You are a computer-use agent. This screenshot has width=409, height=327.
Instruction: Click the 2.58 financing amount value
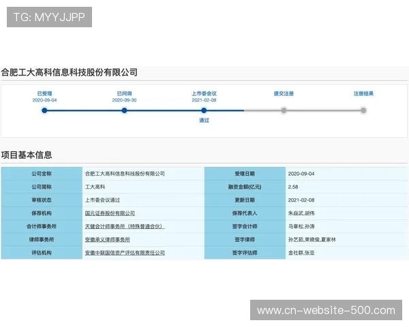(293, 187)
